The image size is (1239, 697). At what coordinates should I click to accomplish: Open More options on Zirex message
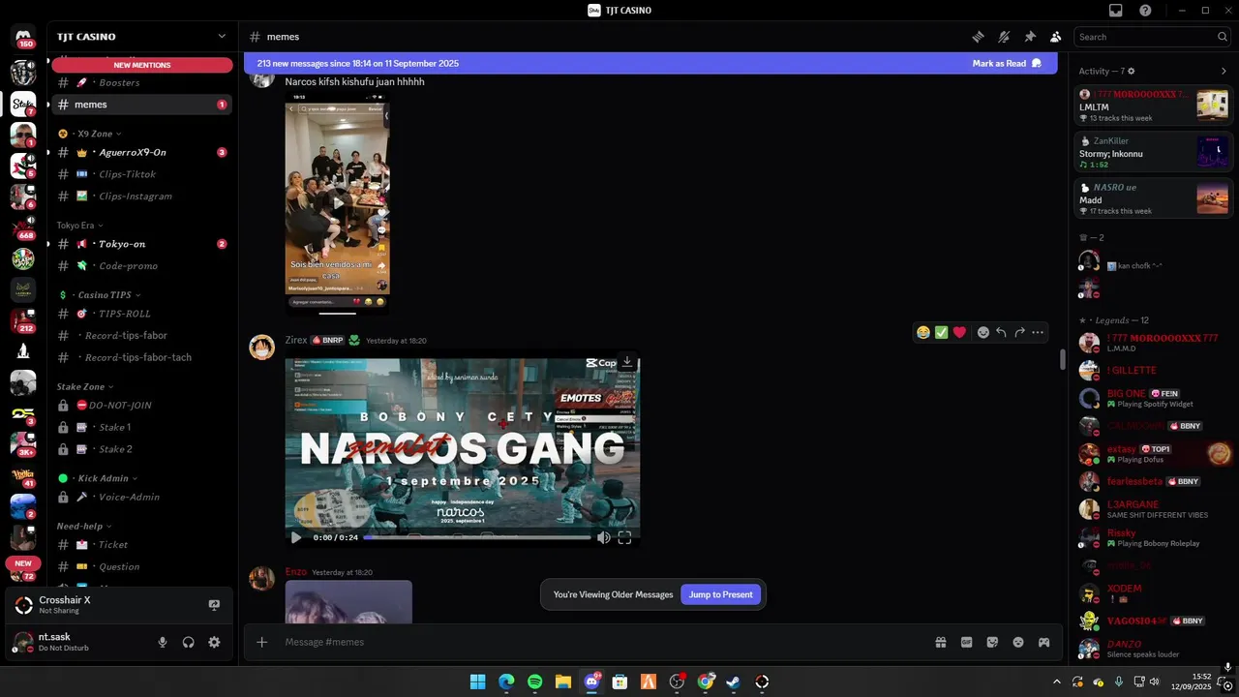(x=1038, y=332)
